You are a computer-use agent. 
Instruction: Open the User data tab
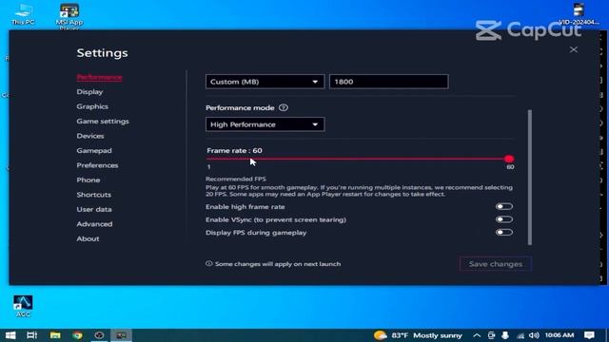[x=94, y=209]
